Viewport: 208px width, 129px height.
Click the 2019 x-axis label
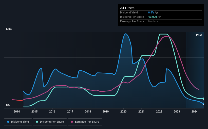click(x=106, y=111)
